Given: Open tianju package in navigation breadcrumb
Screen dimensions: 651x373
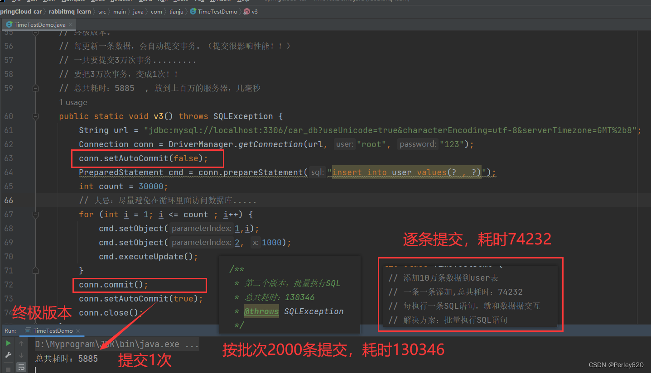Looking at the screenshot, I should click(176, 11).
